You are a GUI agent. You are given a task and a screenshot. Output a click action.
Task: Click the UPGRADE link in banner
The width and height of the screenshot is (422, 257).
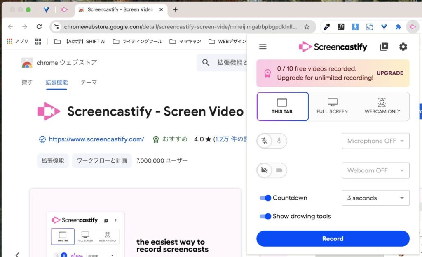390,73
